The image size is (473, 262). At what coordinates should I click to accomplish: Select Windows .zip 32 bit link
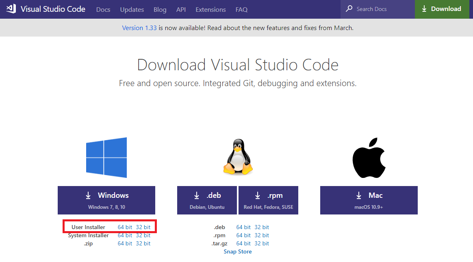(x=143, y=243)
